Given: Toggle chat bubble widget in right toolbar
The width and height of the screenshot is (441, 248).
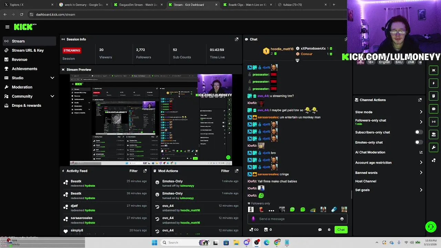Looking at the screenshot, I should pos(433,109).
